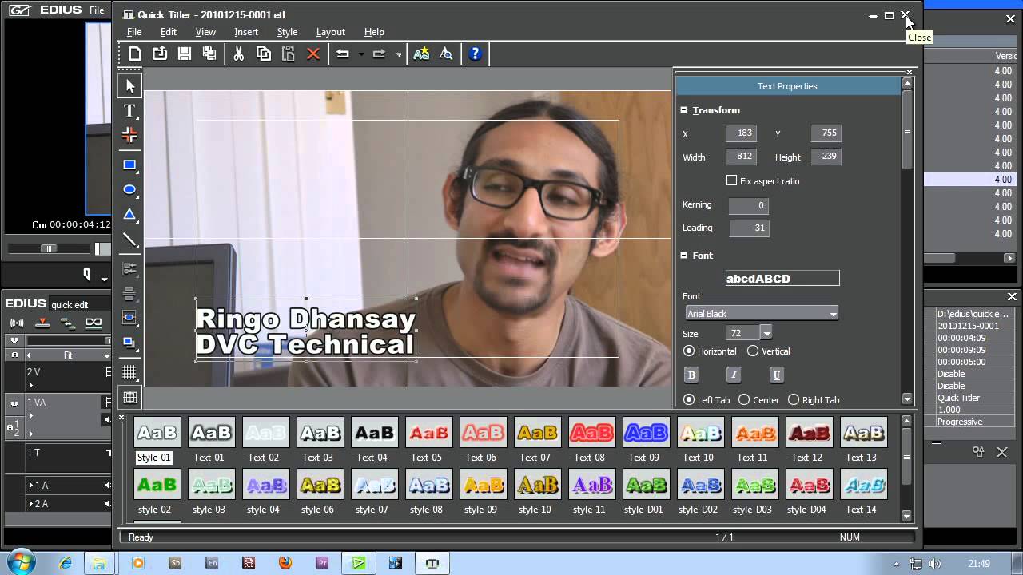Select the Text (T) tool
1023x575 pixels.
(x=129, y=110)
